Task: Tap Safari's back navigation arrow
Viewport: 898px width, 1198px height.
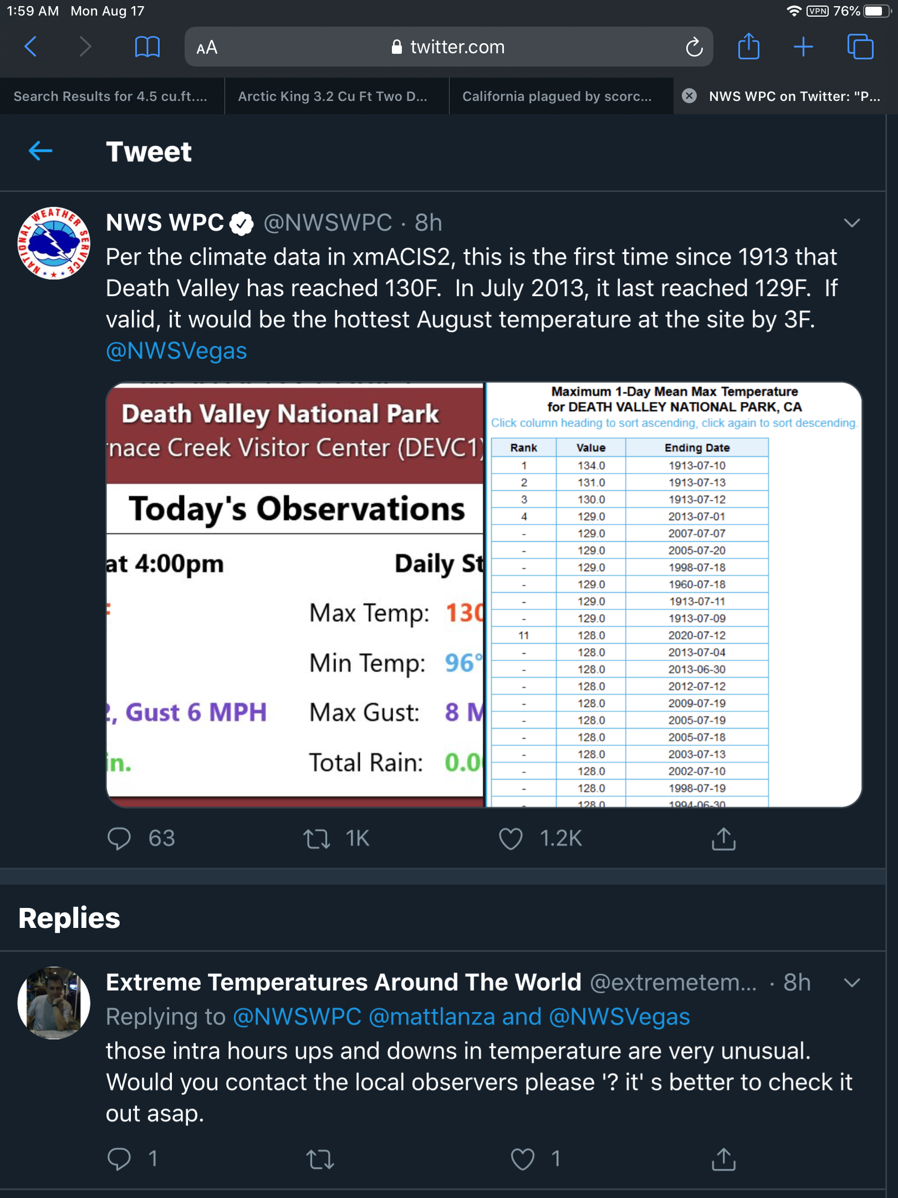Action: (31, 47)
